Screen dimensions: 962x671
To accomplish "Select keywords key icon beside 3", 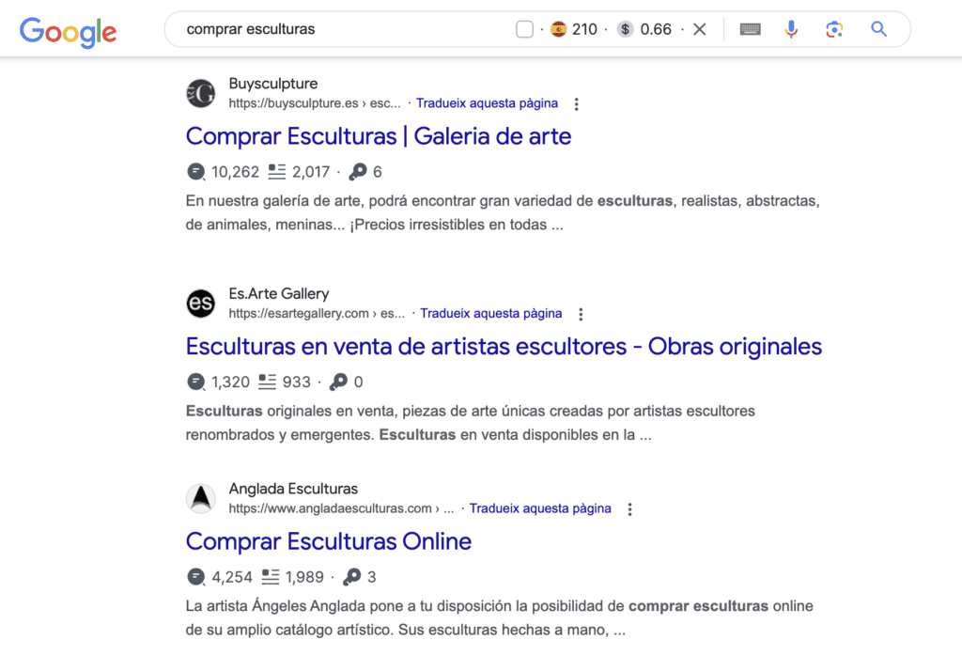I will (352, 577).
